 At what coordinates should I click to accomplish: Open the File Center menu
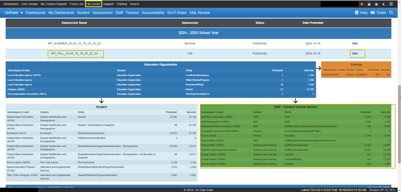point(93,4)
